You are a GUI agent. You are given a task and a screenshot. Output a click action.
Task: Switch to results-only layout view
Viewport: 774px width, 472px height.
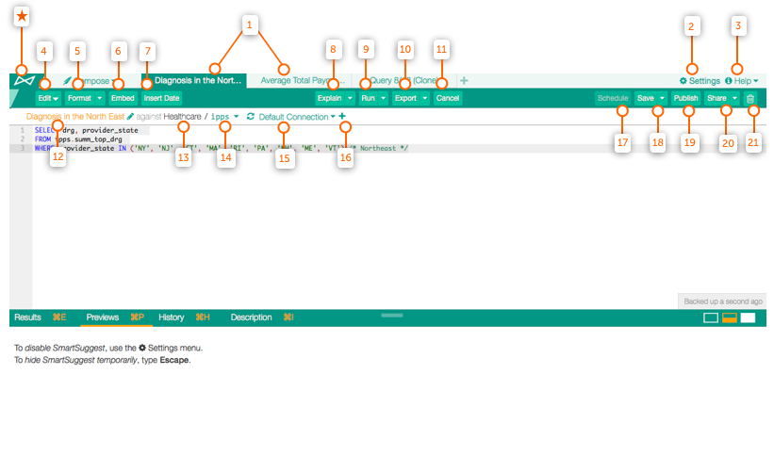(x=748, y=317)
